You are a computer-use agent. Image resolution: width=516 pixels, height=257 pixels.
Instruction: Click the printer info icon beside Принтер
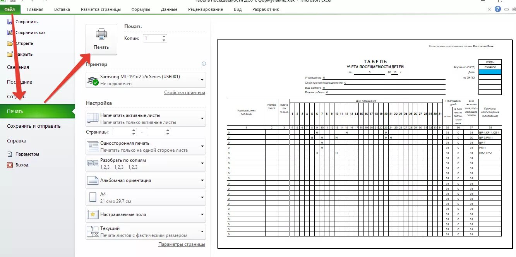click(204, 64)
